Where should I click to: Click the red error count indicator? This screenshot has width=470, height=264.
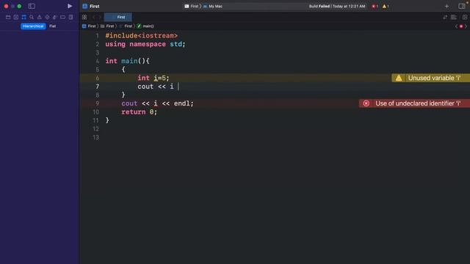tap(375, 7)
